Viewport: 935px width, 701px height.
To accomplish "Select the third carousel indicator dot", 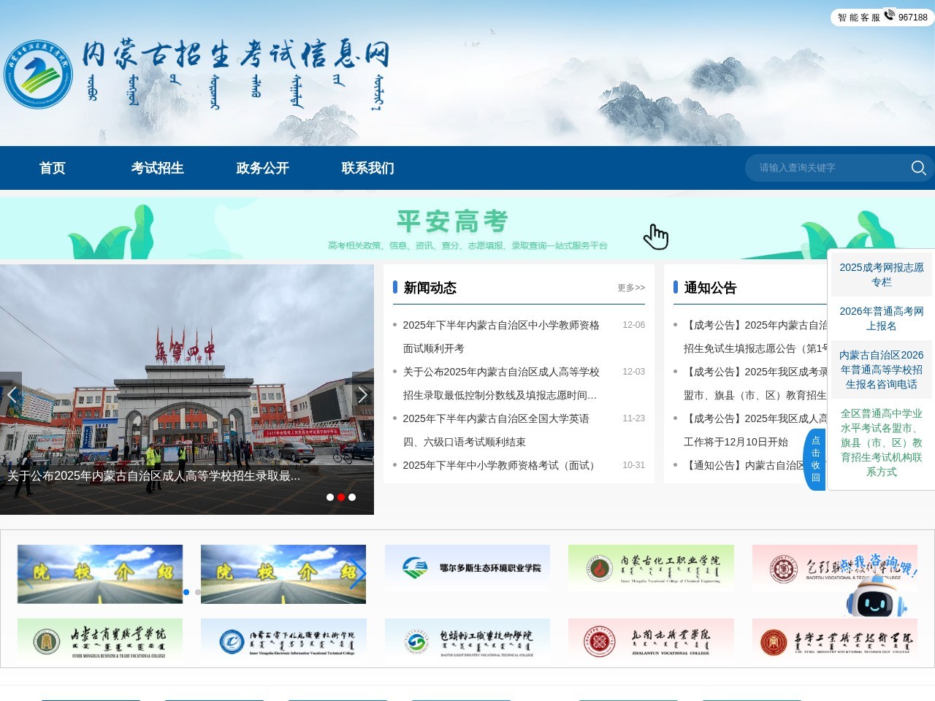I will [352, 497].
